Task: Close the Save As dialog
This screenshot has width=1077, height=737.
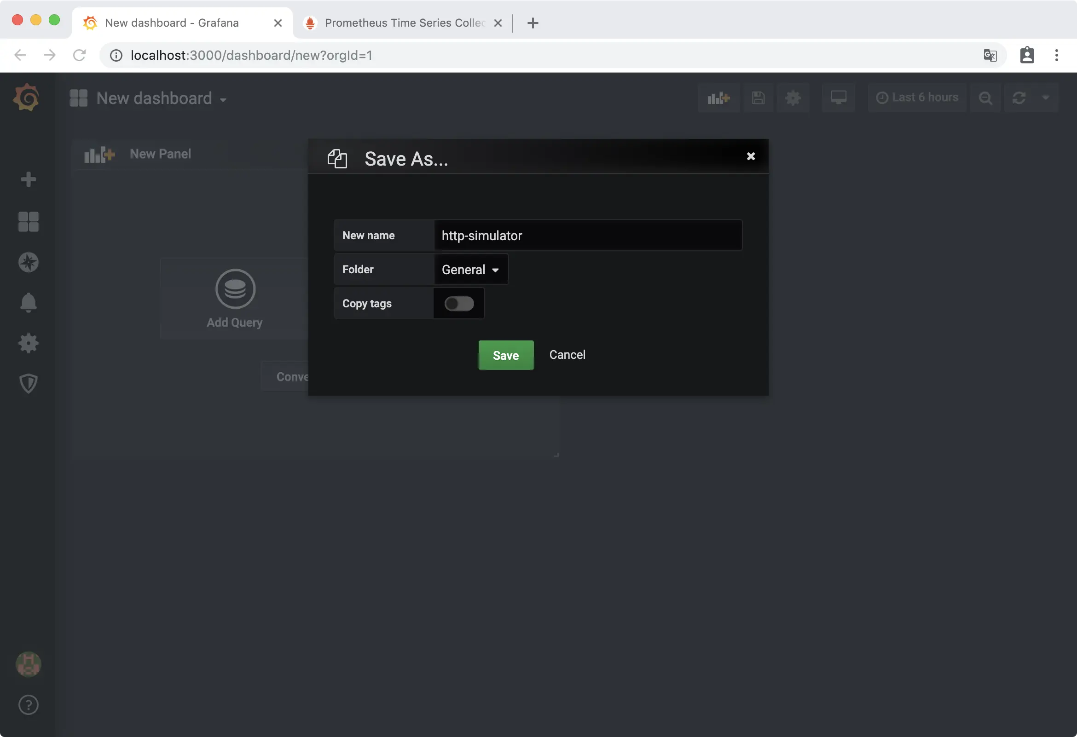Action: (751, 156)
